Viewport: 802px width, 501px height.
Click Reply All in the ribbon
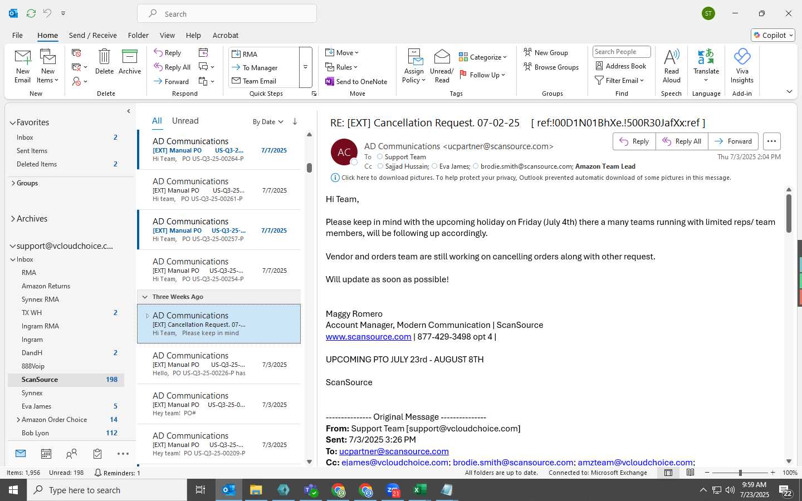click(172, 67)
